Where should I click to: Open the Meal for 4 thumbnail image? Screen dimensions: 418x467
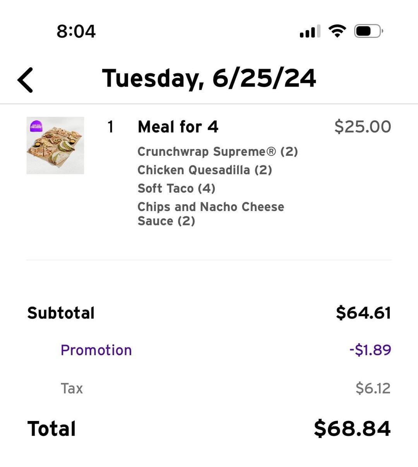(x=55, y=146)
